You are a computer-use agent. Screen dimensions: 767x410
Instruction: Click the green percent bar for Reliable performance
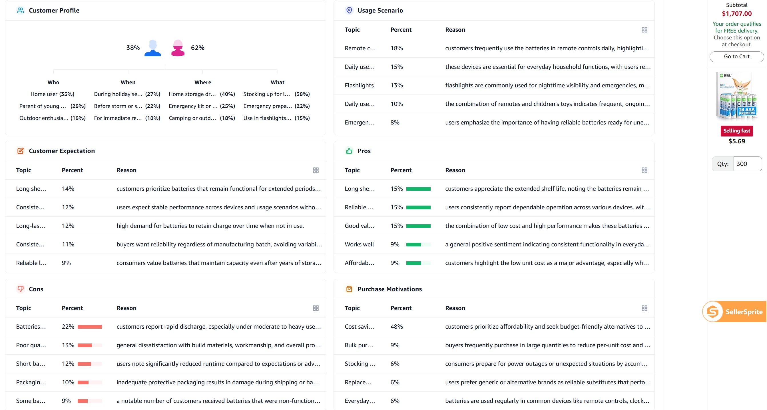[418, 207]
